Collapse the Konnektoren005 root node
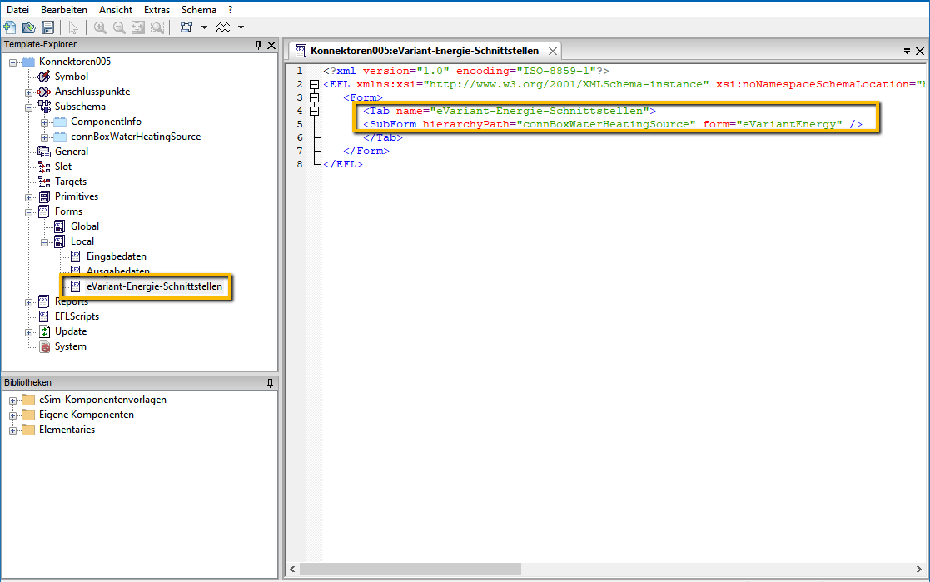The width and height of the screenshot is (930, 582). point(13,62)
